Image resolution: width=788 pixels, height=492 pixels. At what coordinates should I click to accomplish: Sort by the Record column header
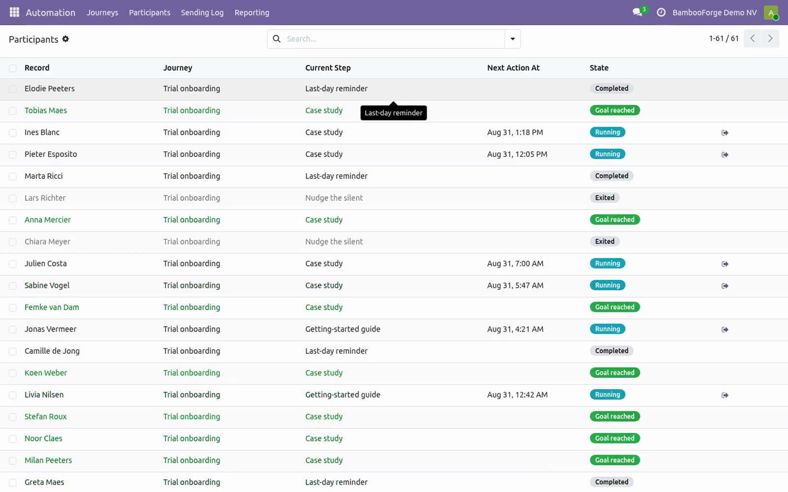pyautogui.click(x=37, y=68)
